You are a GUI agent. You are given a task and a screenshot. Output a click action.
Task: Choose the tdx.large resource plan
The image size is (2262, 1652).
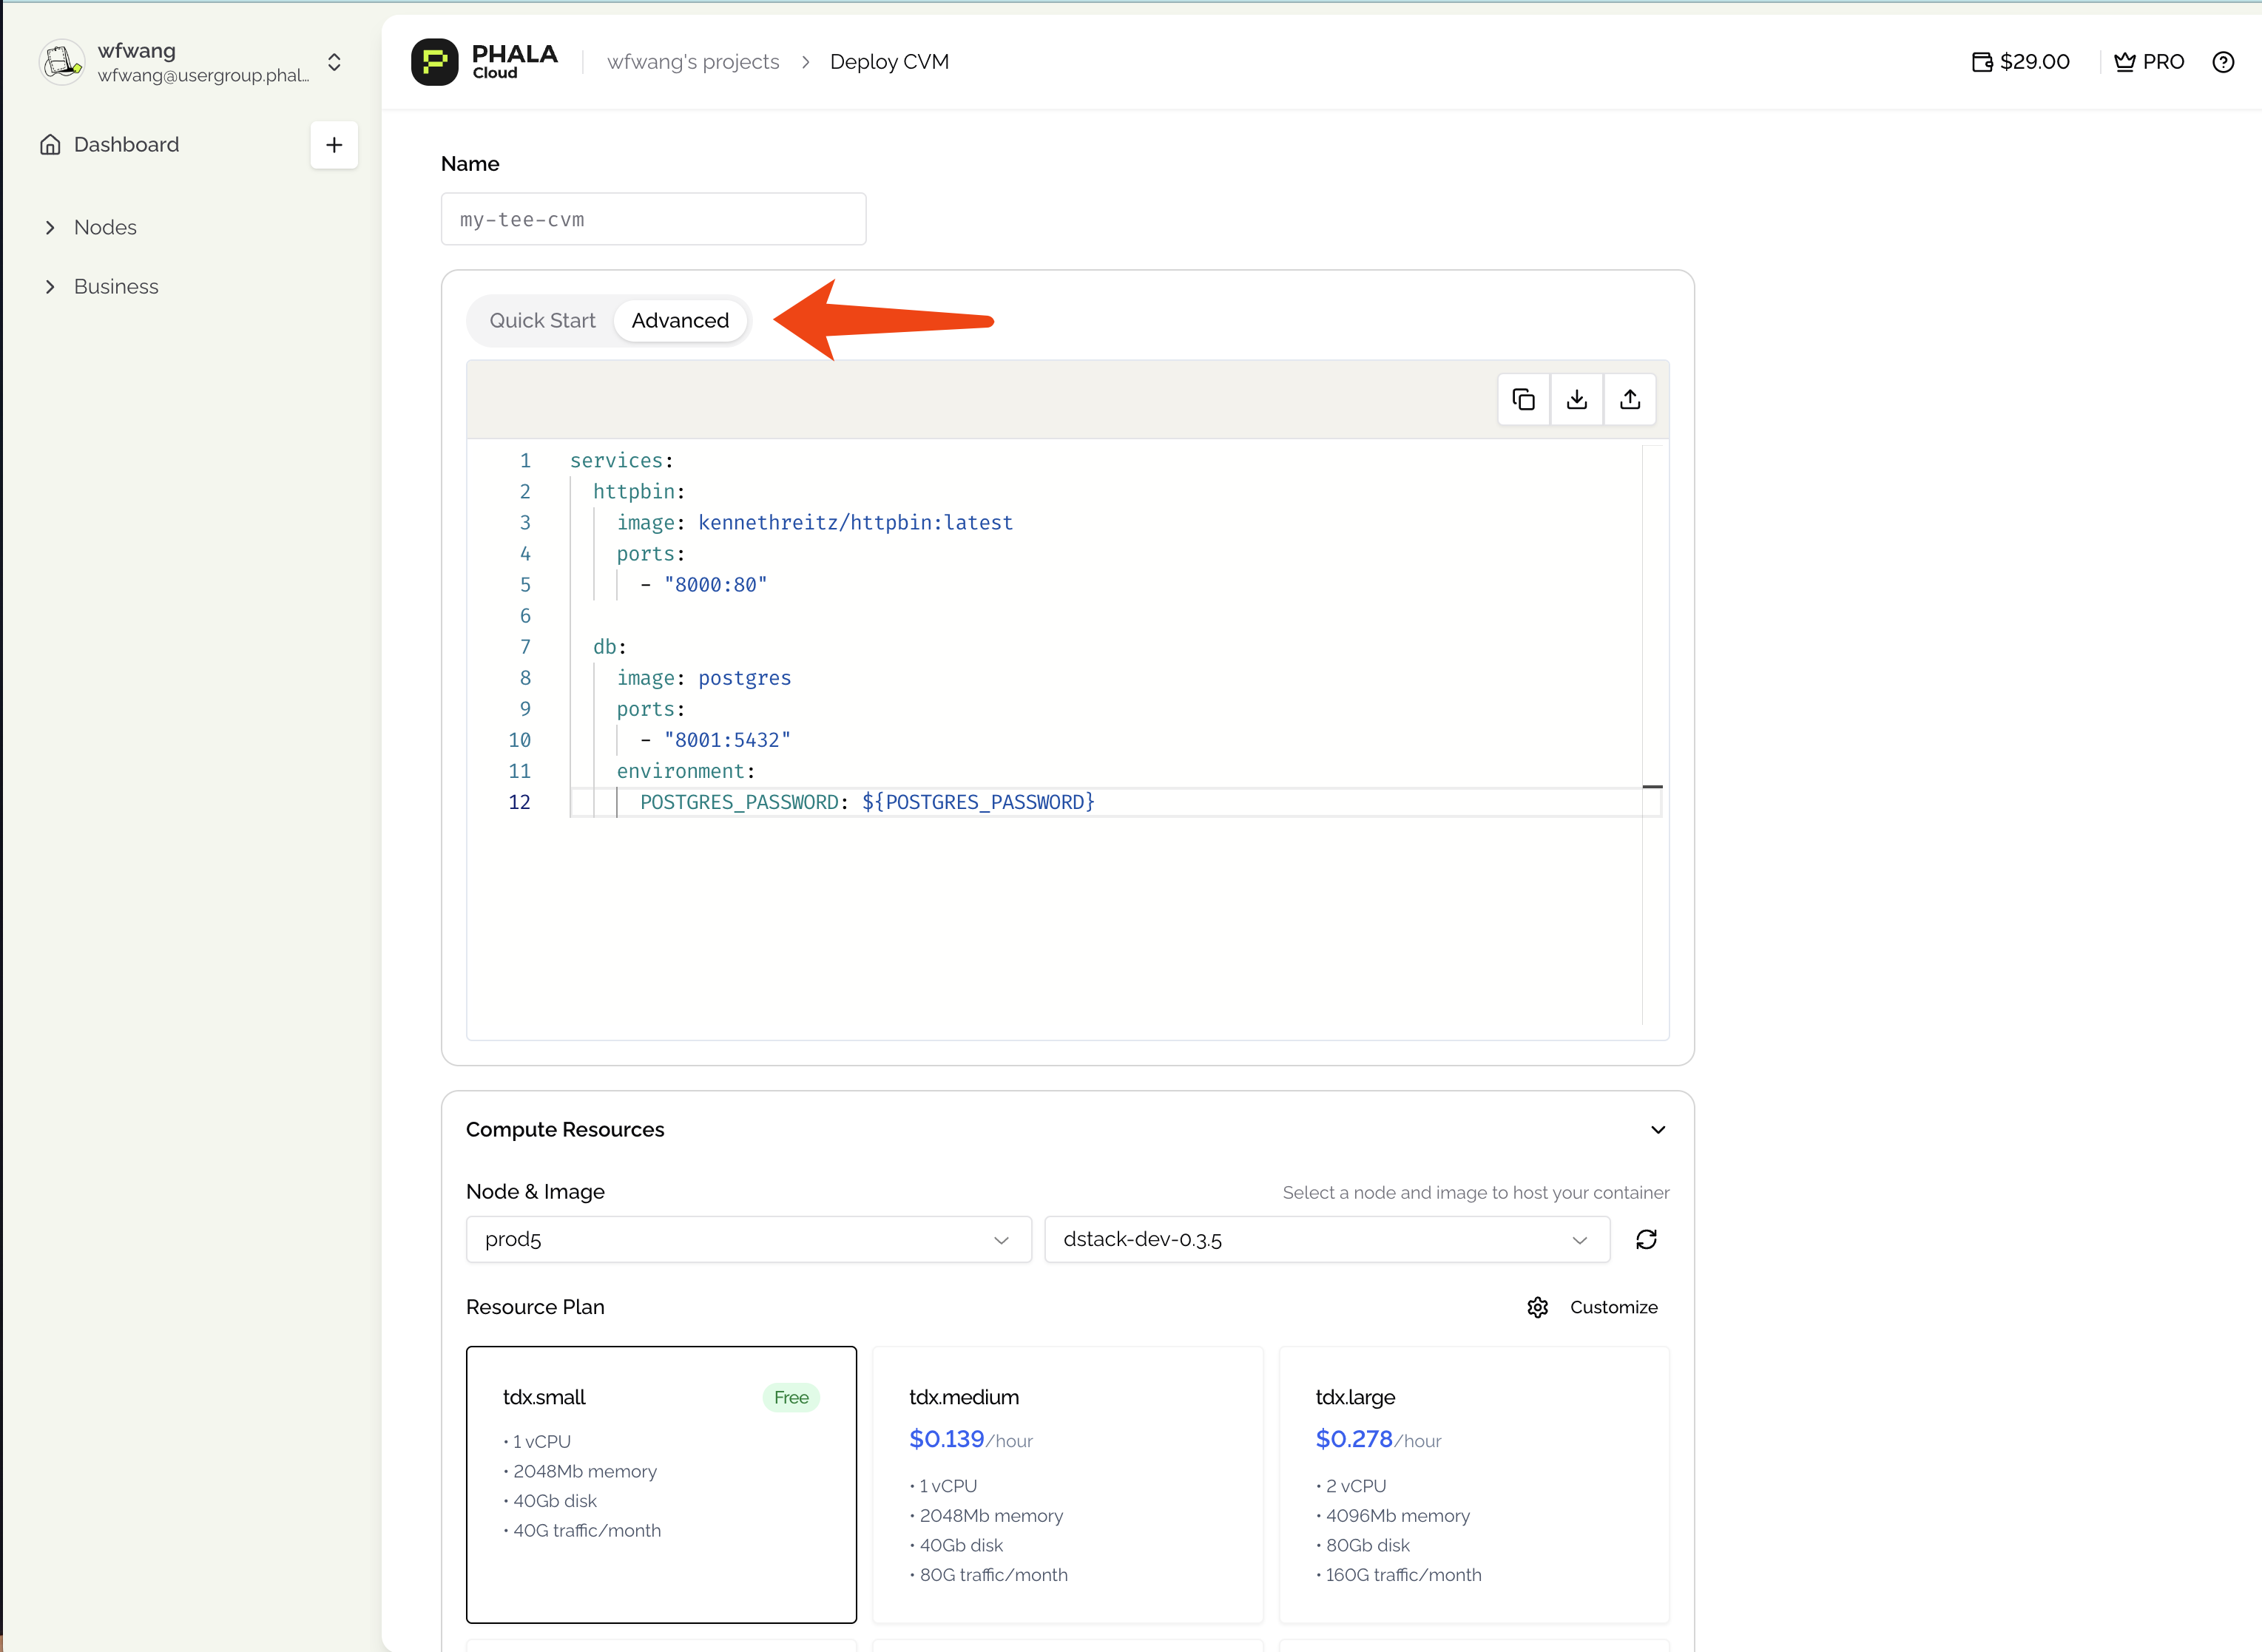click(x=1473, y=1484)
